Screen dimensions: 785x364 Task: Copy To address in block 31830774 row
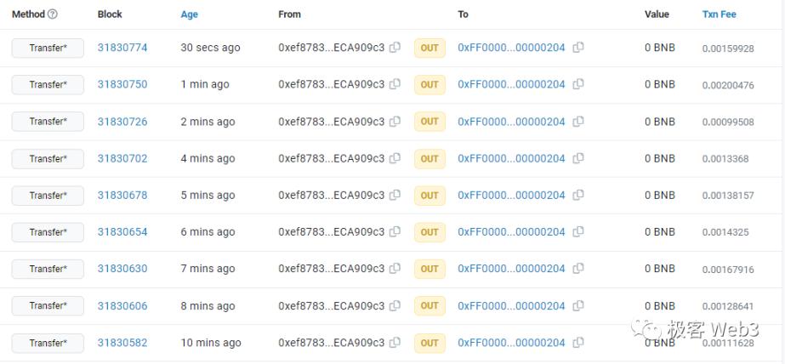pyautogui.click(x=578, y=48)
